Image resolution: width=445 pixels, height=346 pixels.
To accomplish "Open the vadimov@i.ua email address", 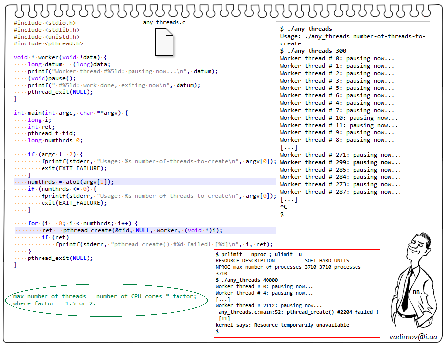I will 412,337.
